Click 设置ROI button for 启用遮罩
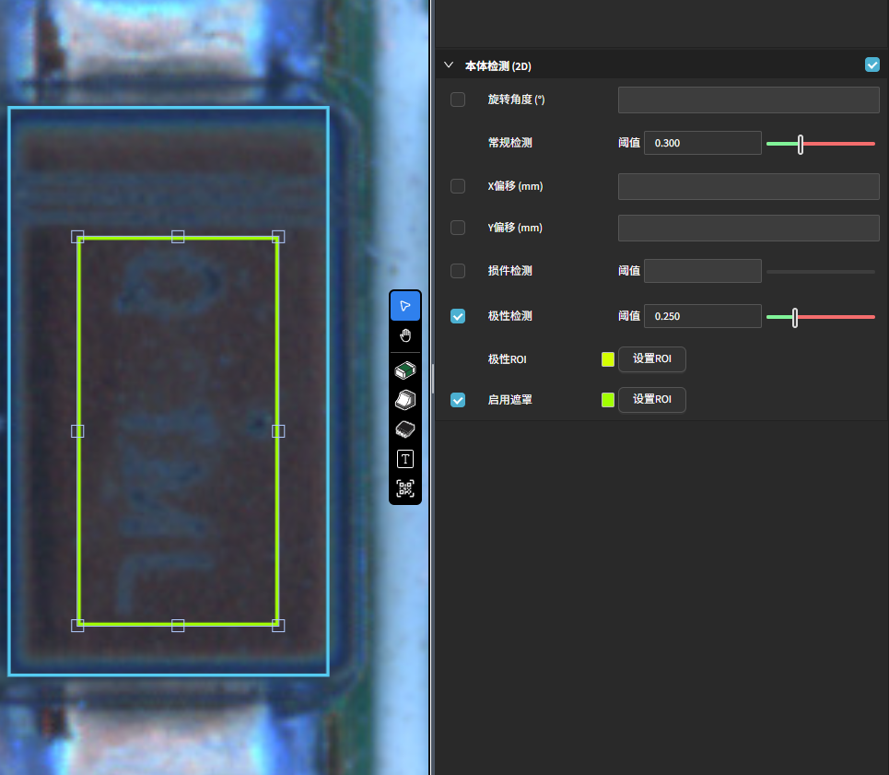Image resolution: width=889 pixels, height=775 pixels. tap(651, 400)
